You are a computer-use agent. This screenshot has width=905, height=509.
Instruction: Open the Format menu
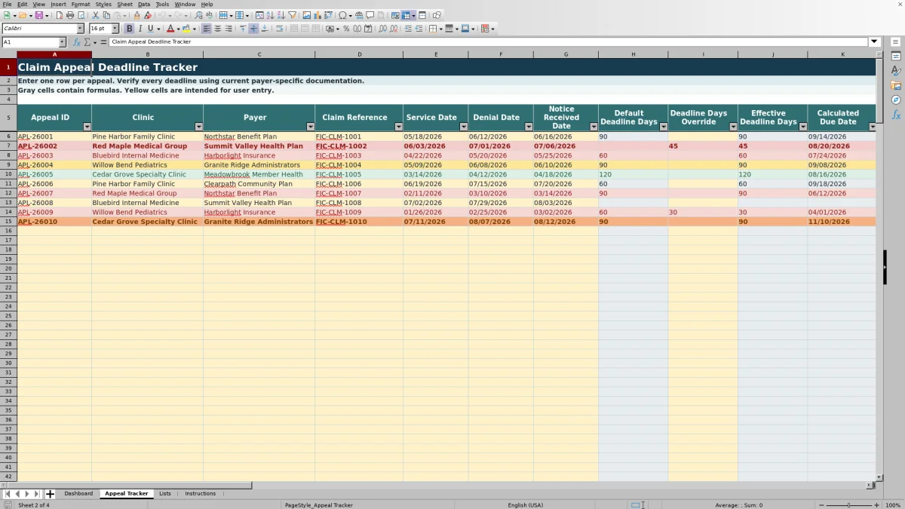81,5
